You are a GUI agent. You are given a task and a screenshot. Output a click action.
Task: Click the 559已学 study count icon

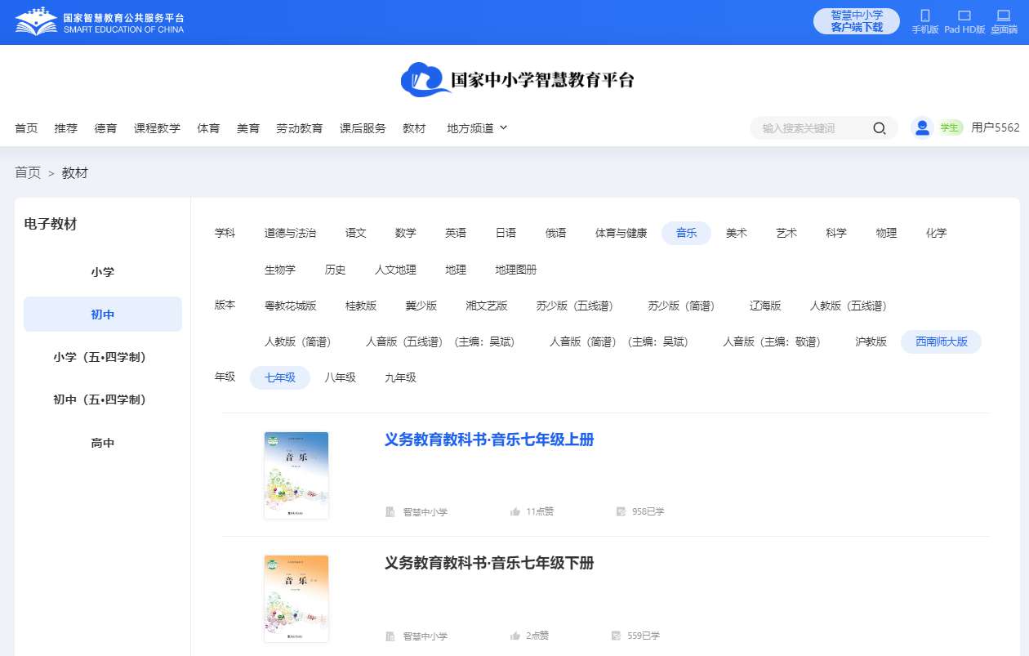click(x=616, y=636)
